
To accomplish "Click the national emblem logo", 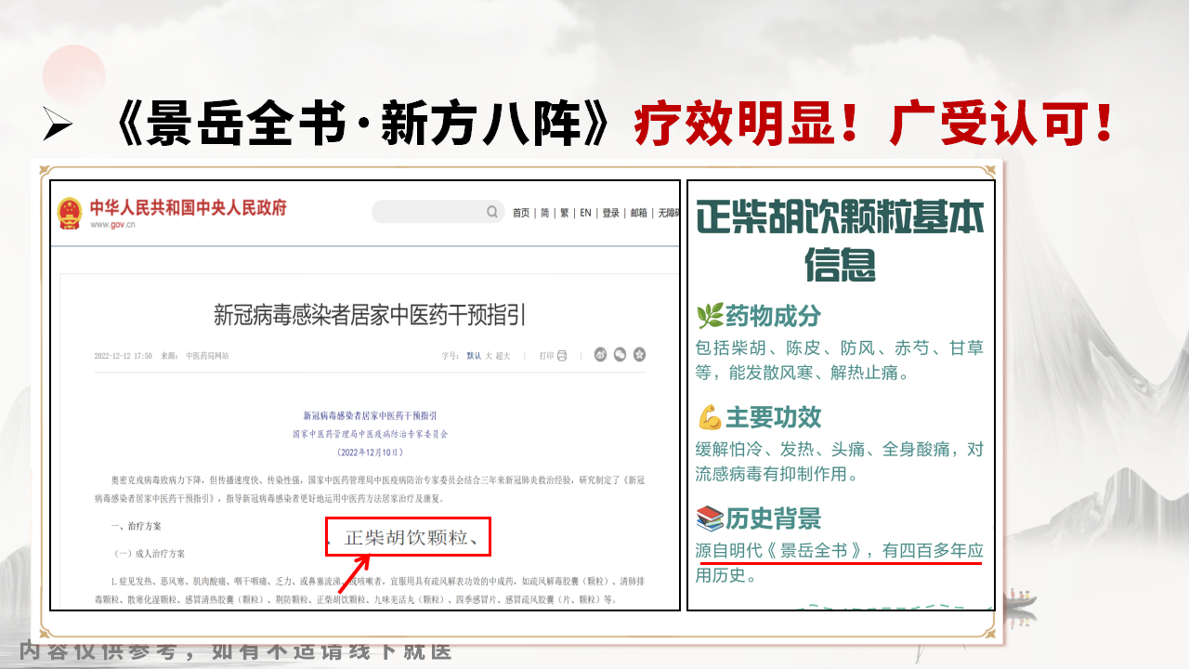I will point(70,213).
